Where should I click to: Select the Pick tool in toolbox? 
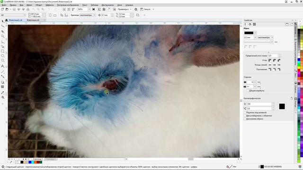[x=2, y=21]
